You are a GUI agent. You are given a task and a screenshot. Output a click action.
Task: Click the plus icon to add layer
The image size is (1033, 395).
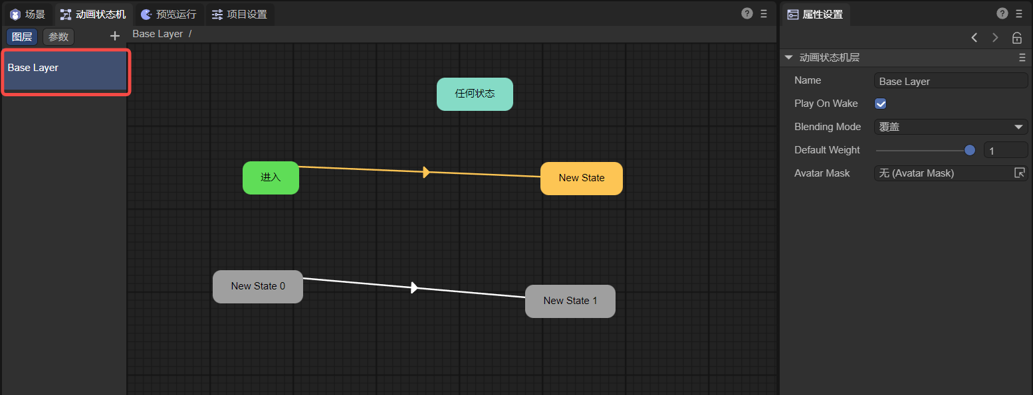[x=115, y=37]
